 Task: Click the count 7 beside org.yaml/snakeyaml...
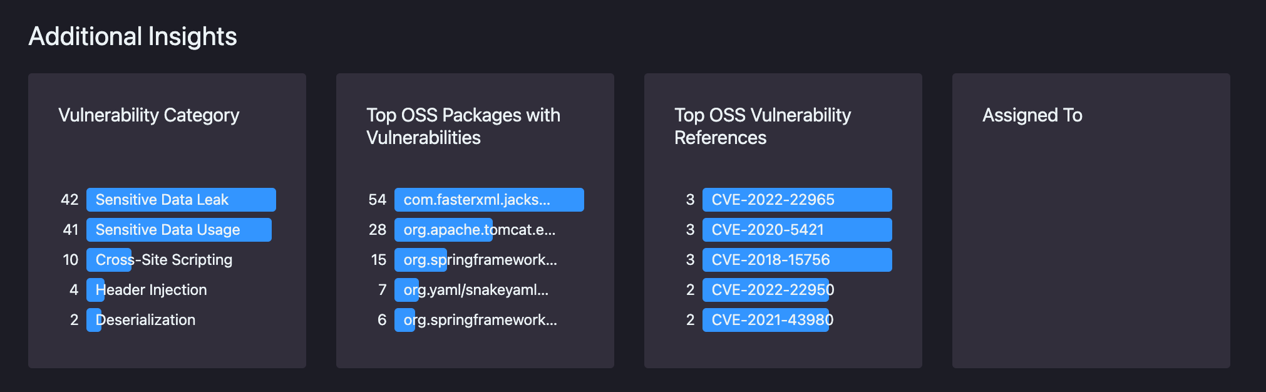[382, 290]
